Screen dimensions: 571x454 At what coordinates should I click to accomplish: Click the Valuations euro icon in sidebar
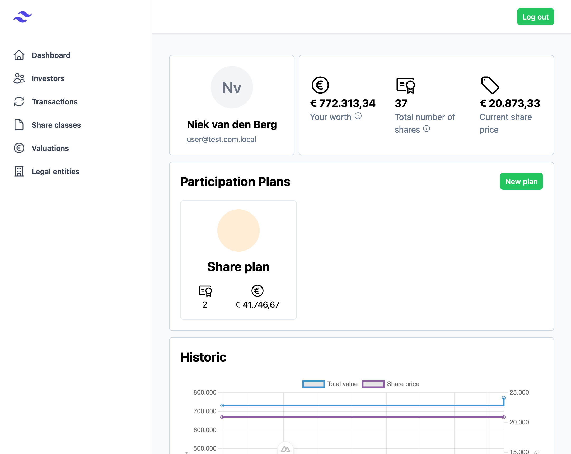(19, 148)
